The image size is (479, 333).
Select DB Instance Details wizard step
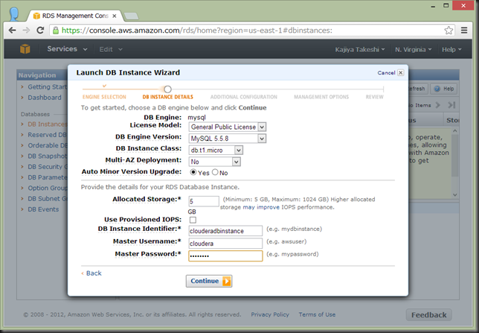tap(167, 97)
